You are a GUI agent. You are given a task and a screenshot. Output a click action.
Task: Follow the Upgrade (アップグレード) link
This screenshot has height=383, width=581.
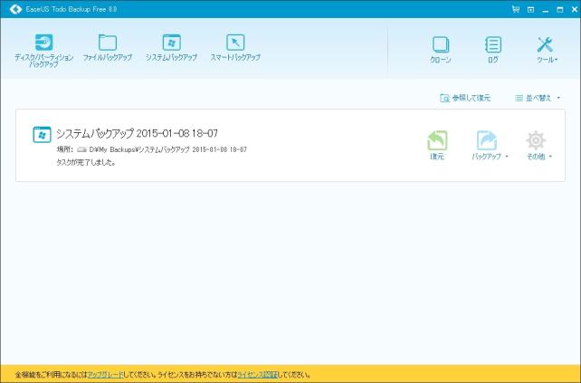[x=105, y=375]
